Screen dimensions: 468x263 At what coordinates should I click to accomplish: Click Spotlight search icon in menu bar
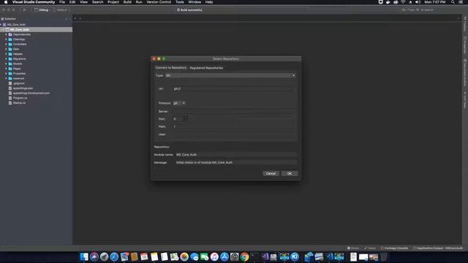tap(453, 2)
